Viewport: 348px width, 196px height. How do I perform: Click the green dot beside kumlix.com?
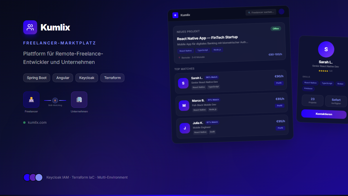point(24,123)
